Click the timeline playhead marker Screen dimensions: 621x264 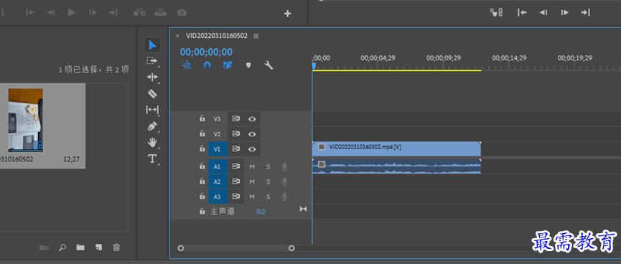(314, 66)
